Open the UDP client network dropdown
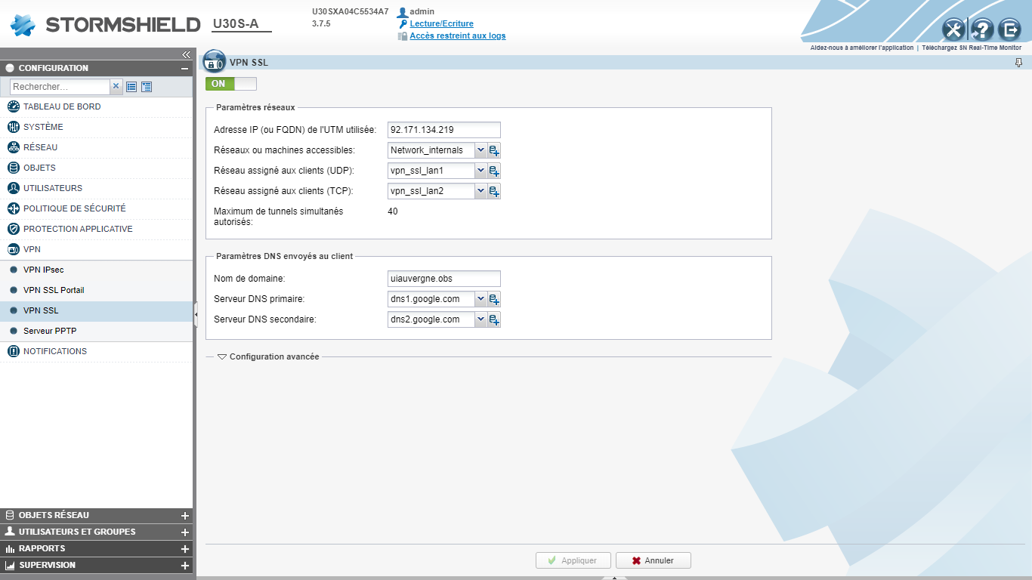Screen dimensions: 1032x580 click(480, 171)
